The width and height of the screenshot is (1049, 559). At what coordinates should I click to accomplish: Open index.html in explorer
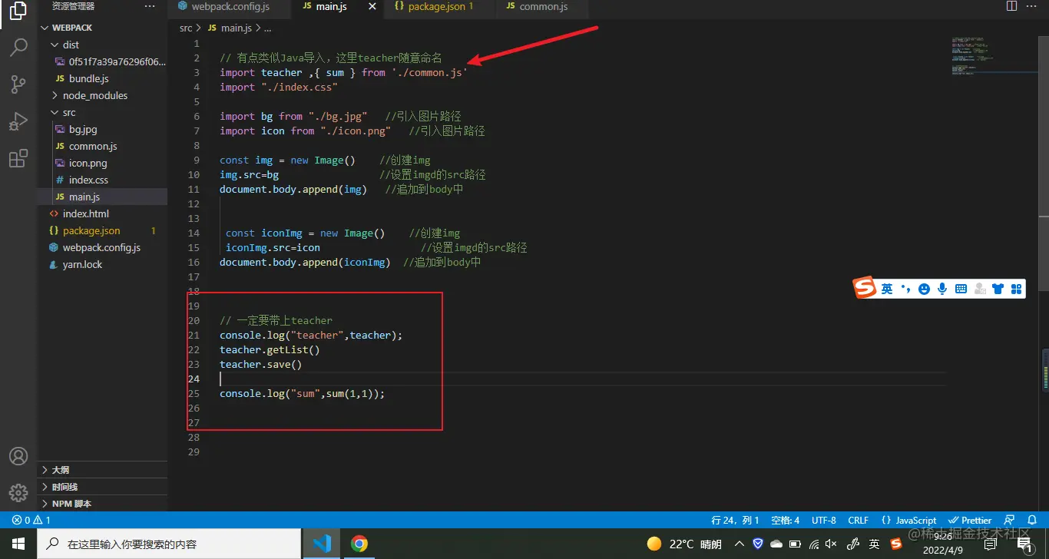point(102,213)
